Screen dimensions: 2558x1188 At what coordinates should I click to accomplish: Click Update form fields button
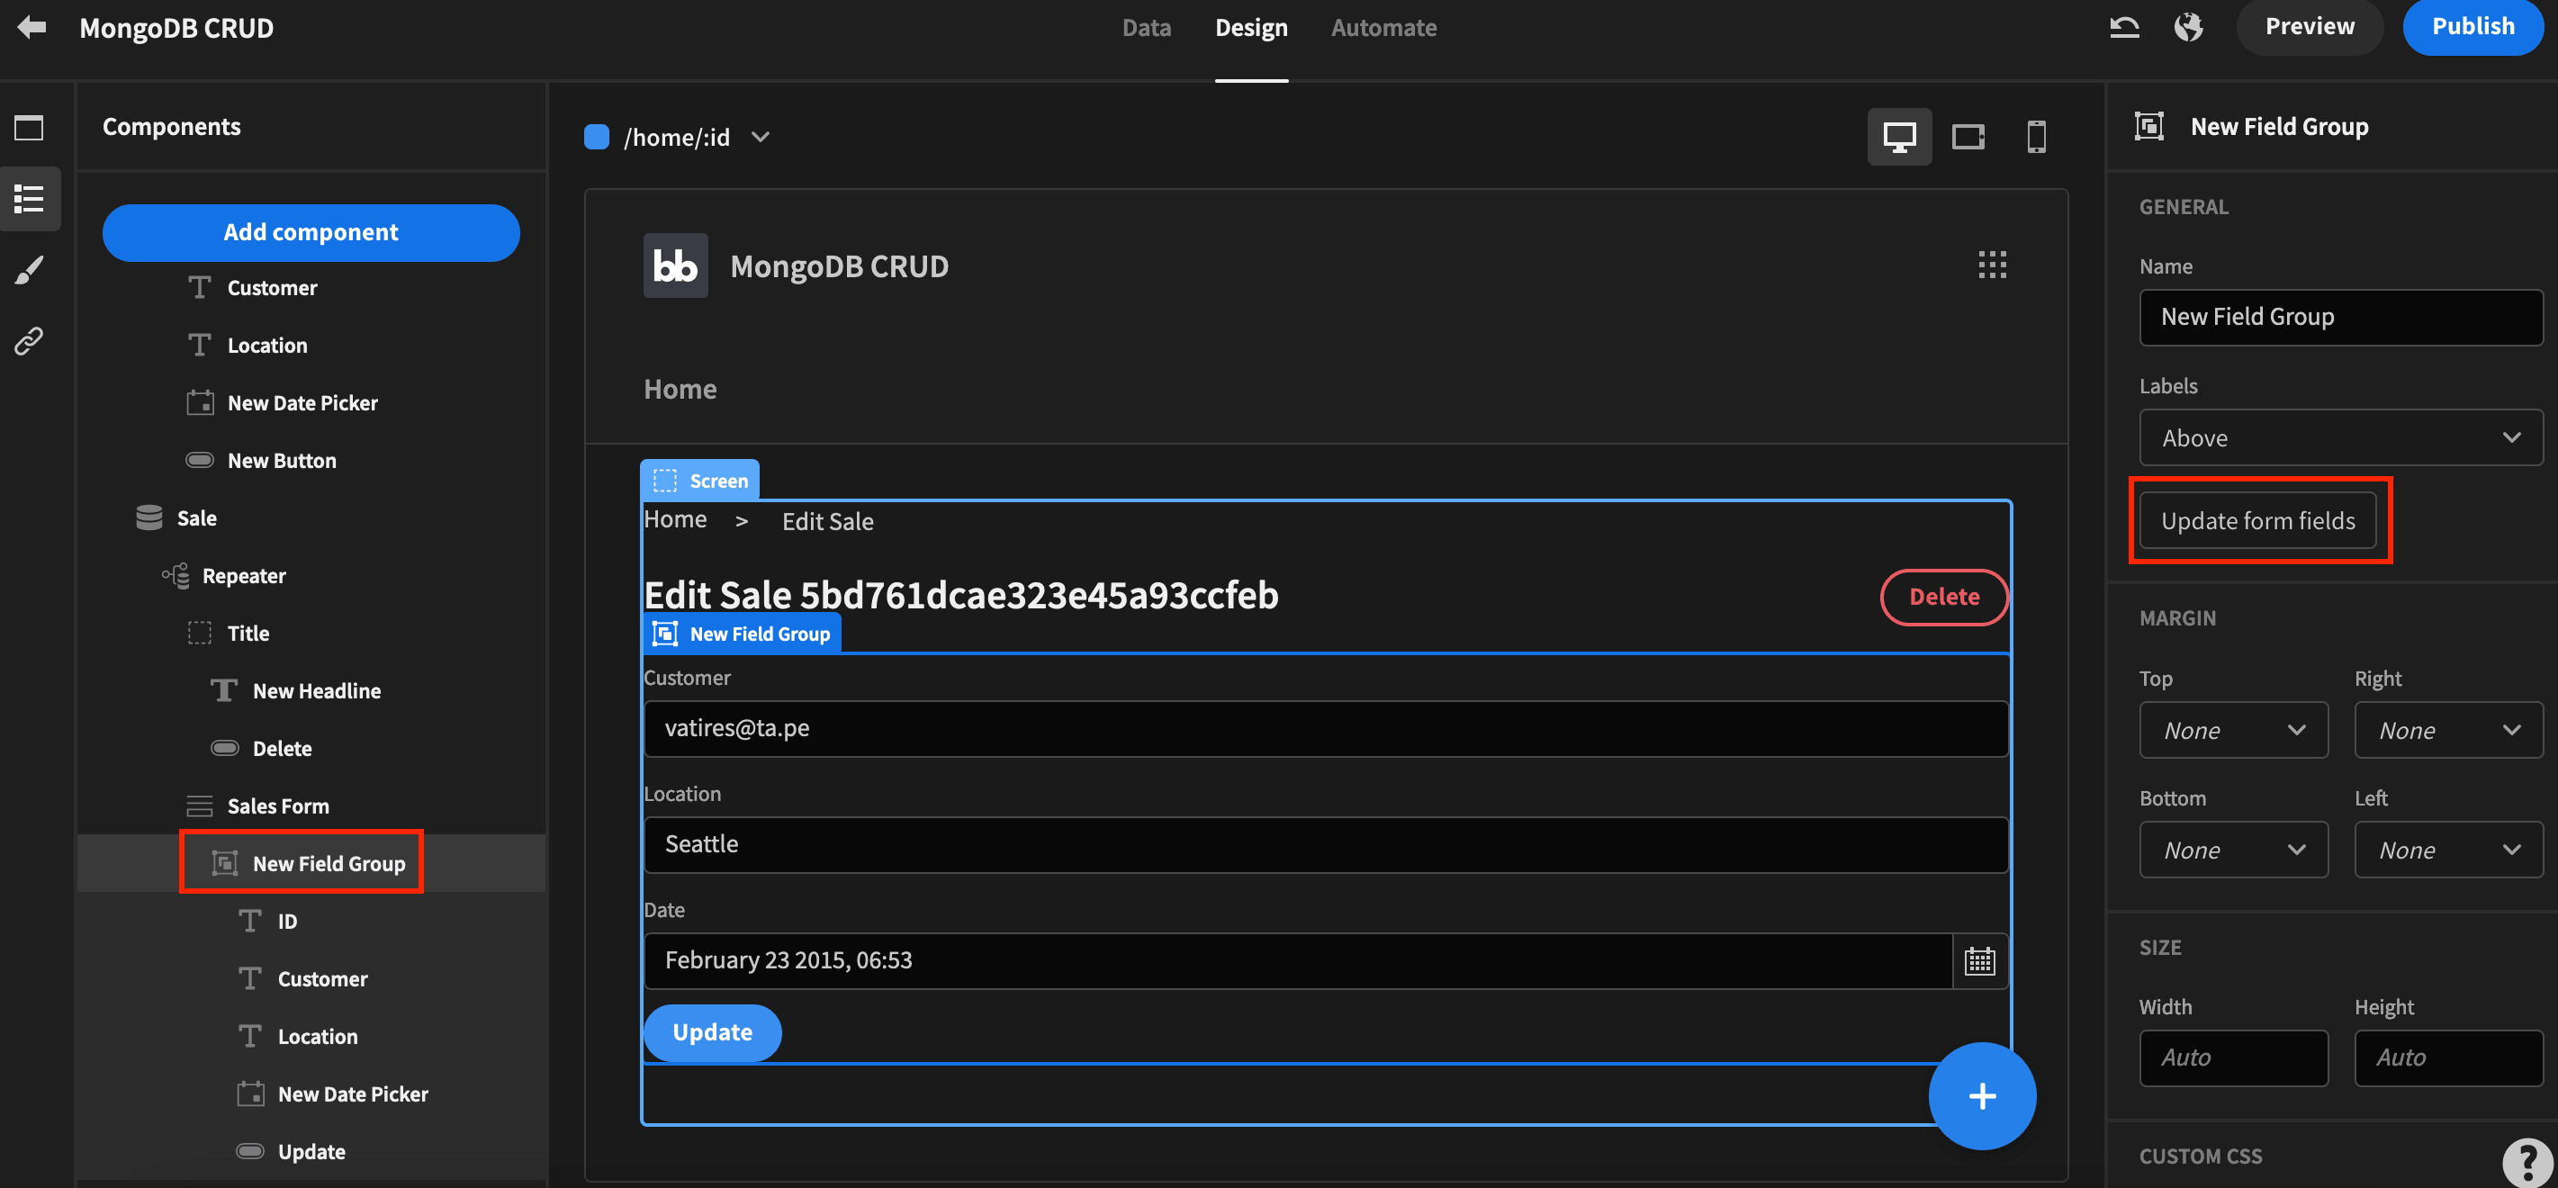point(2257,519)
